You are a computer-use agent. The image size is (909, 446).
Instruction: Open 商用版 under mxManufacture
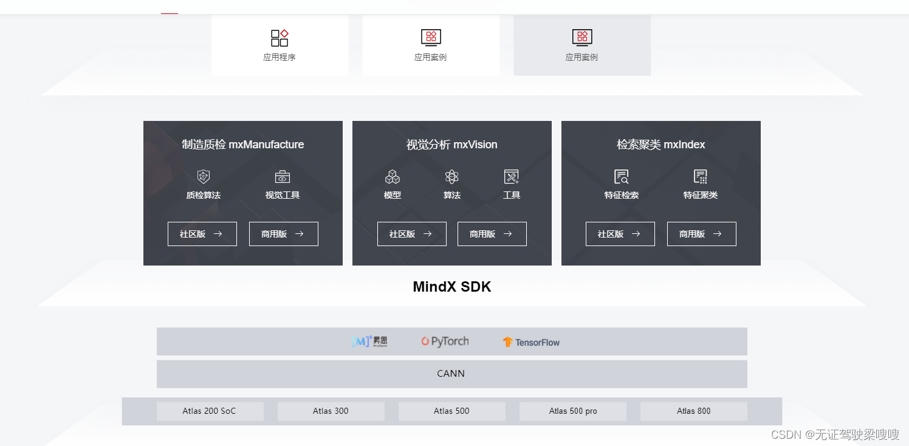click(284, 234)
